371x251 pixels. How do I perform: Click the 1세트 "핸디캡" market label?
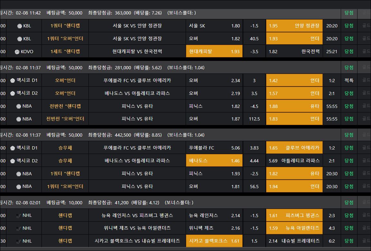point(65,51)
